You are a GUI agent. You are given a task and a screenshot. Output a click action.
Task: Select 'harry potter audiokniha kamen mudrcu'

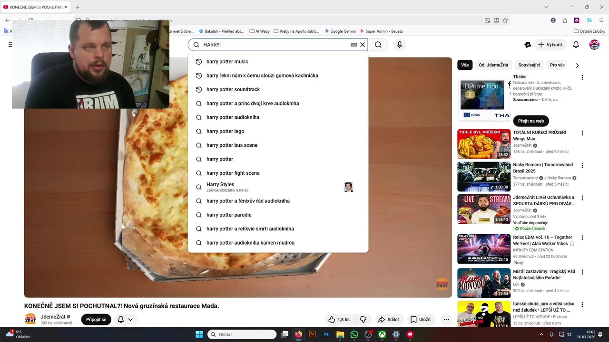pyautogui.click(x=278, y=243)
